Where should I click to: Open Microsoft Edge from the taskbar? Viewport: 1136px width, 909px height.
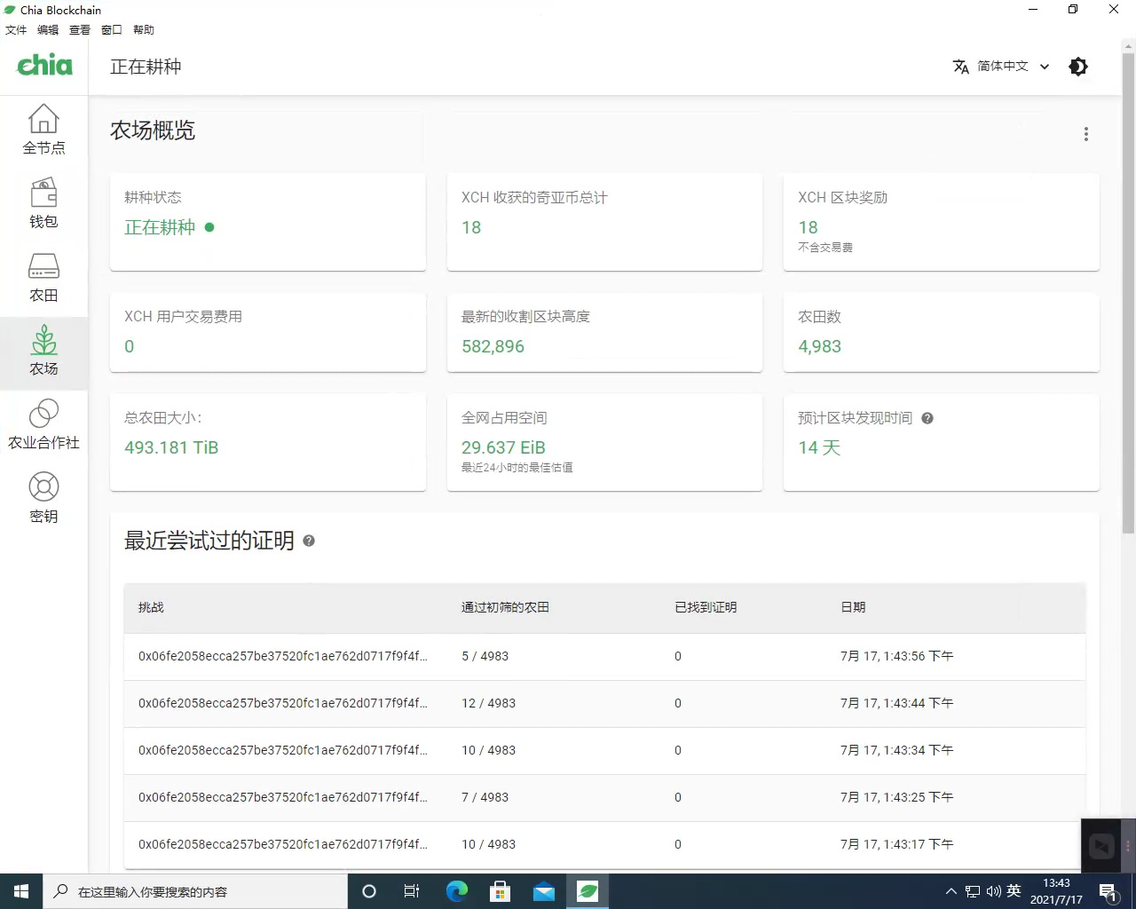[456, 891]
